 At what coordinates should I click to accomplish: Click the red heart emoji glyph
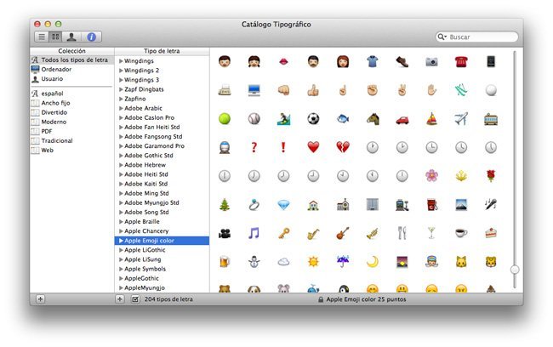(313, 147)
